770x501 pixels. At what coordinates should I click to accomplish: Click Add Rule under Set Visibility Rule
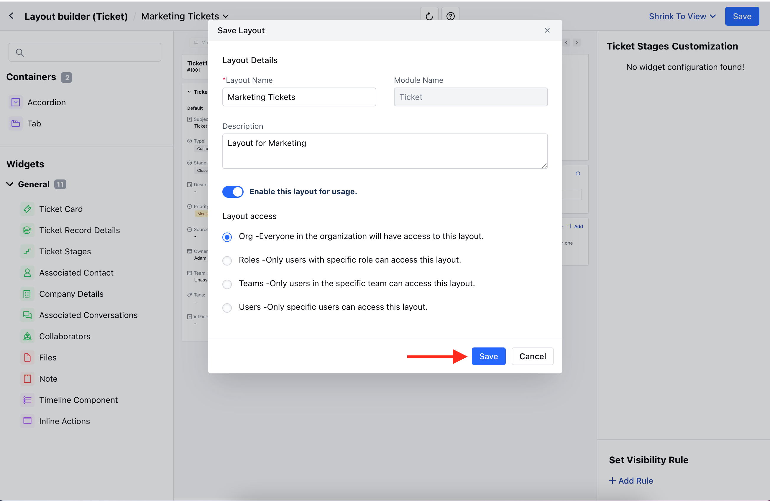631,481
